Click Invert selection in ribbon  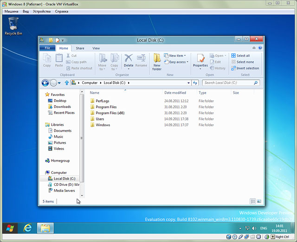245,68
